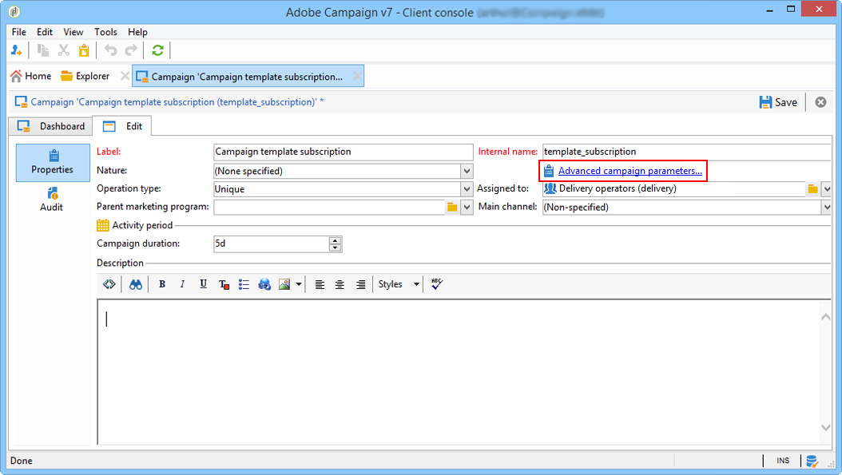Image resolution: width=842 pixels, height=475 pixels.
Task: Increase campaign duration with up arrow
Action: (x=335, y=240)
